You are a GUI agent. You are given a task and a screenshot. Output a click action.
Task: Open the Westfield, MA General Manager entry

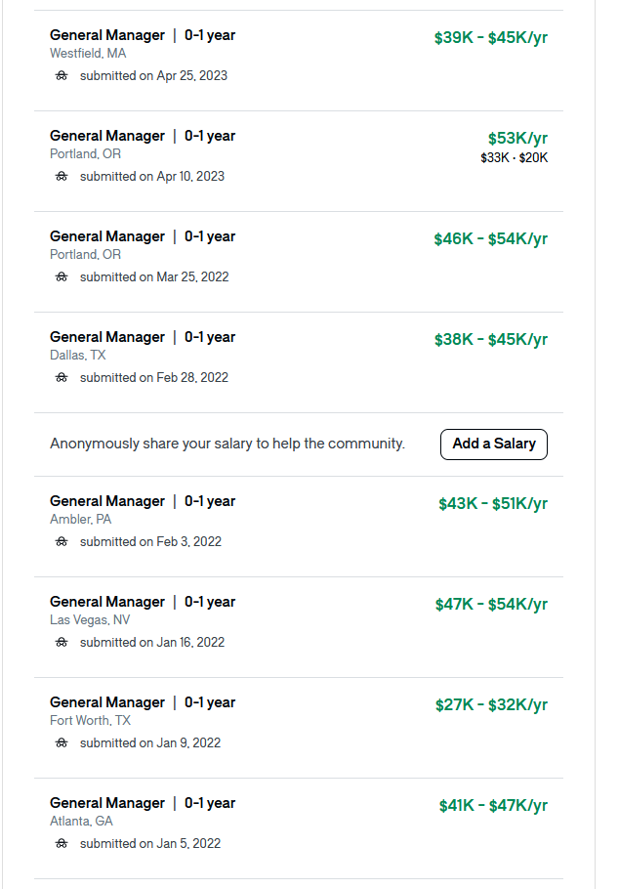pos(107,35)
